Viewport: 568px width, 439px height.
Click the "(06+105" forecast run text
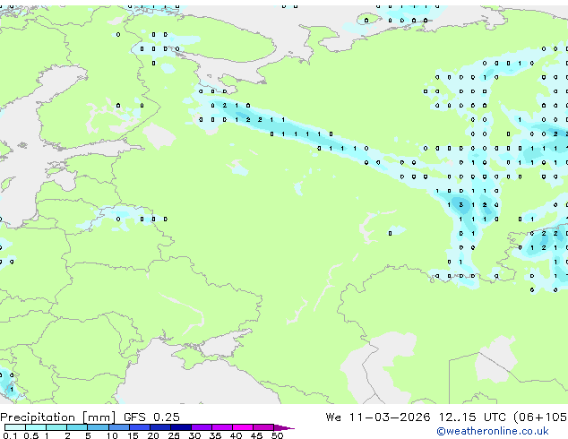540,417
